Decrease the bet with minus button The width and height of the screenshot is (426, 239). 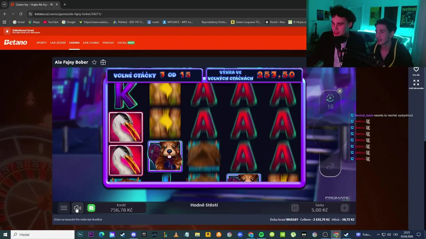click(x=295, y=208)
